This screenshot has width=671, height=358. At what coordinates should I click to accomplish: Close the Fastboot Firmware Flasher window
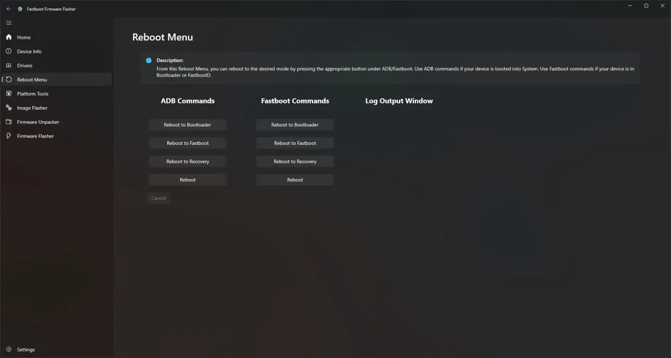click(662, 6)
